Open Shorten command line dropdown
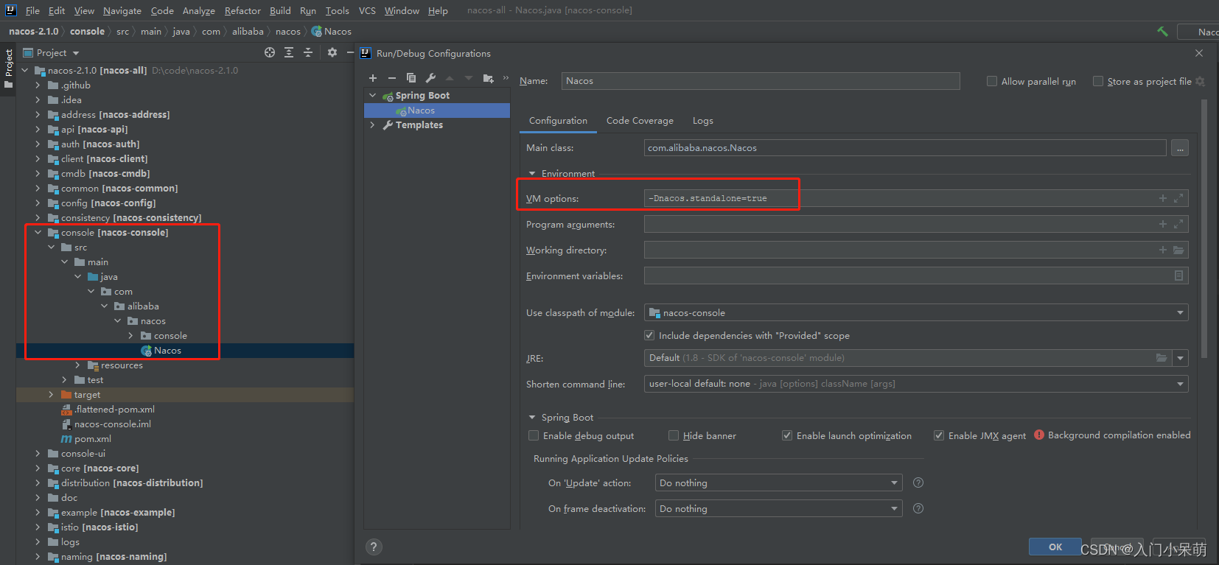 [x=916, y=384]
